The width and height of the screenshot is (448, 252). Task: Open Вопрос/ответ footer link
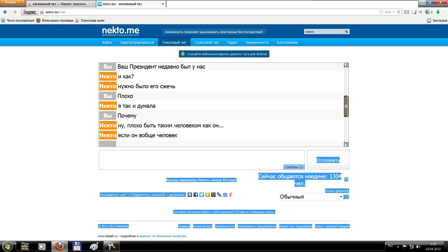pyautogui.click(x=202, y=226)
